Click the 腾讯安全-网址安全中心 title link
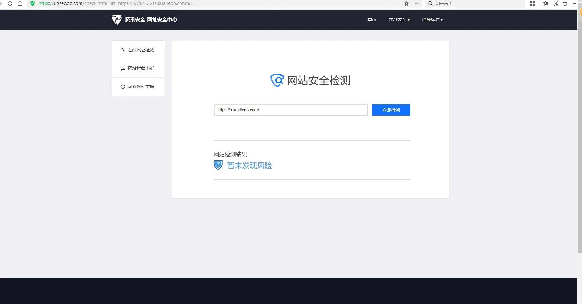 [x=151, y=20]
